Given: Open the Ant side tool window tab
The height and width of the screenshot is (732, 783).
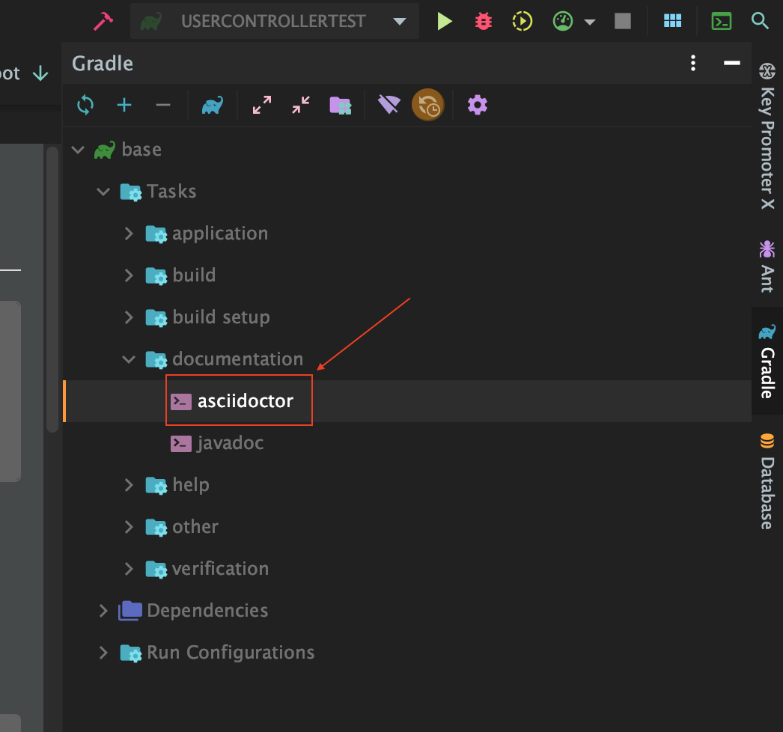Looking at the screenshot, I should point(767,266).
